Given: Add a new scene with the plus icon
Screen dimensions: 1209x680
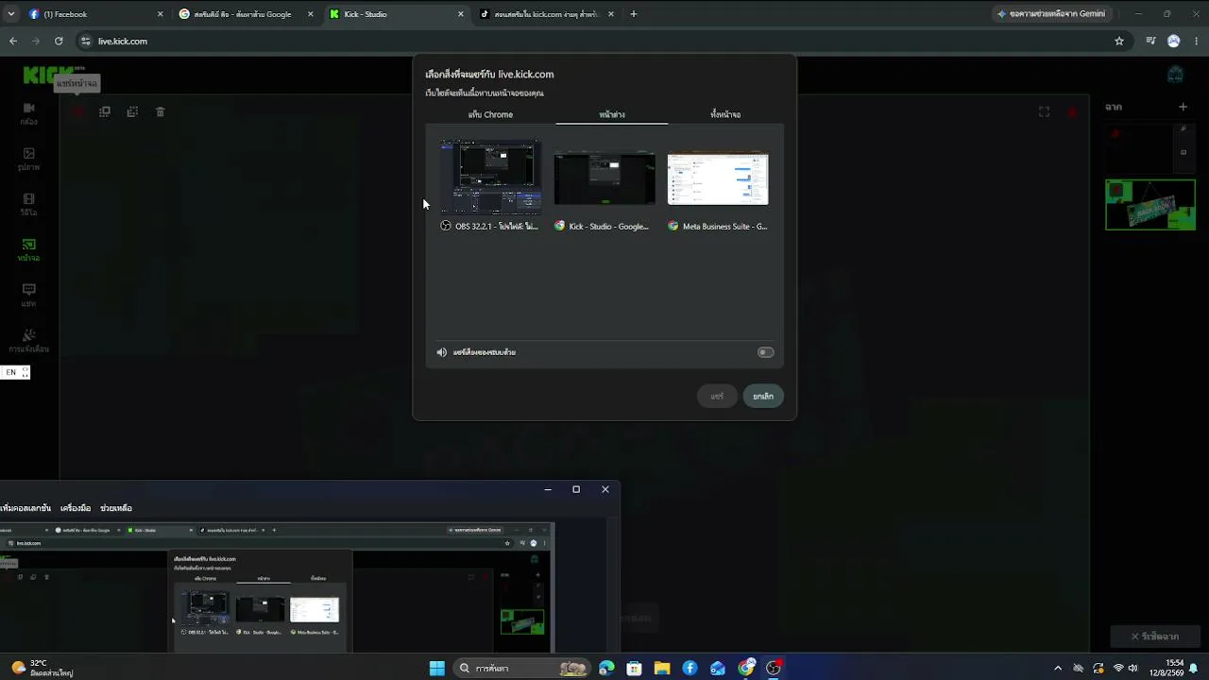Looking at the screenshot, I should pos(1183,107).
